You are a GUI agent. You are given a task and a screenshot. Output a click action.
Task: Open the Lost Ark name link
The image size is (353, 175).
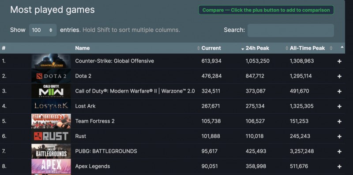[x=85, y=106]
